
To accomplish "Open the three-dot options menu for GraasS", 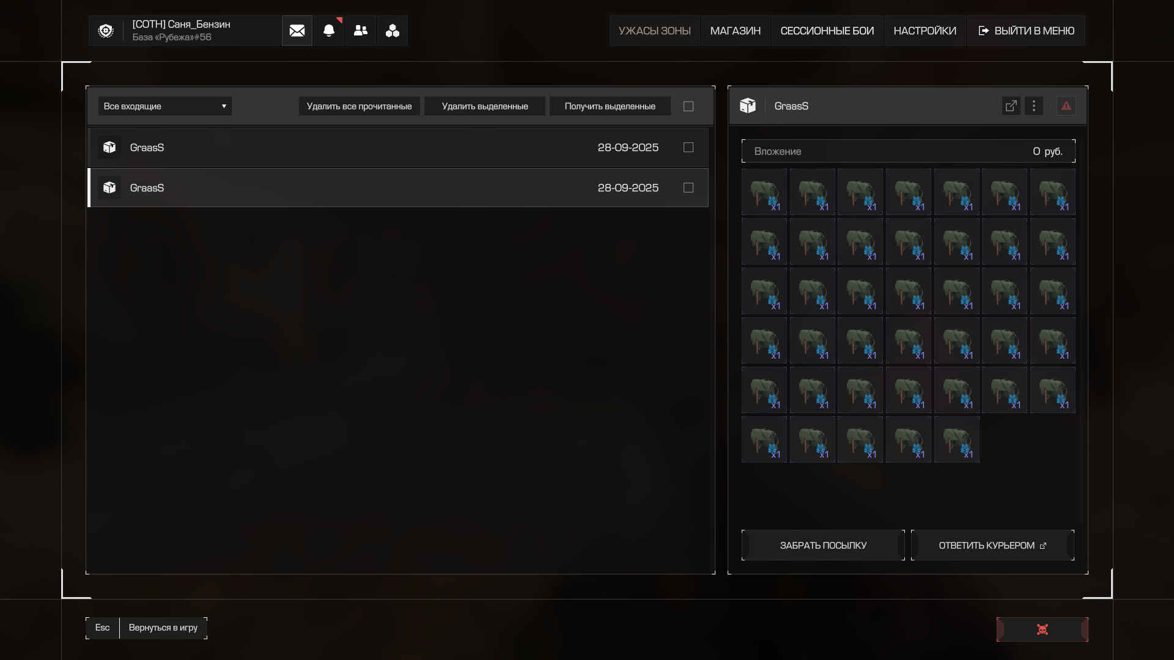I will (x=1034, y=106).
